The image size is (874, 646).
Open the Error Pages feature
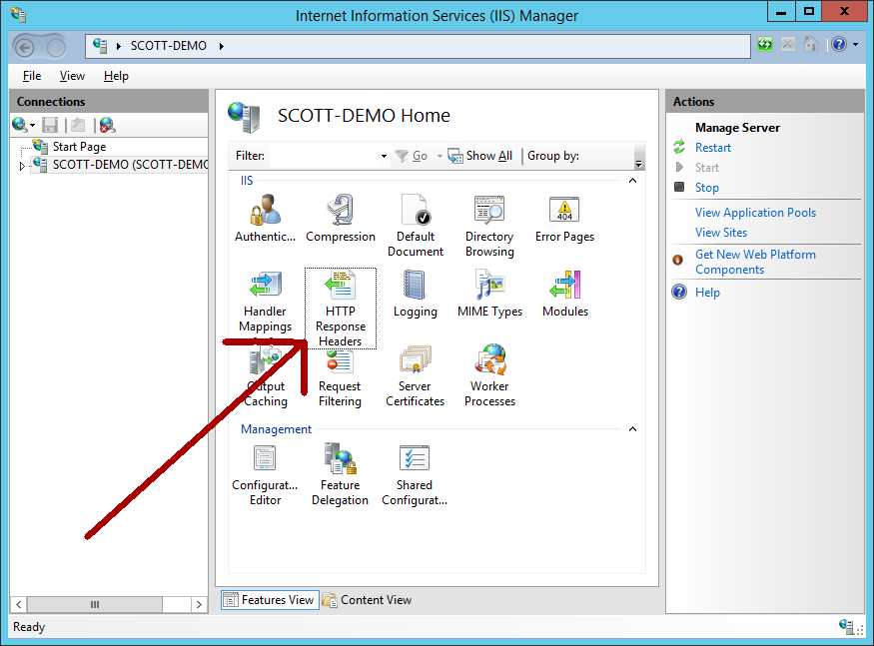[564, 219]
